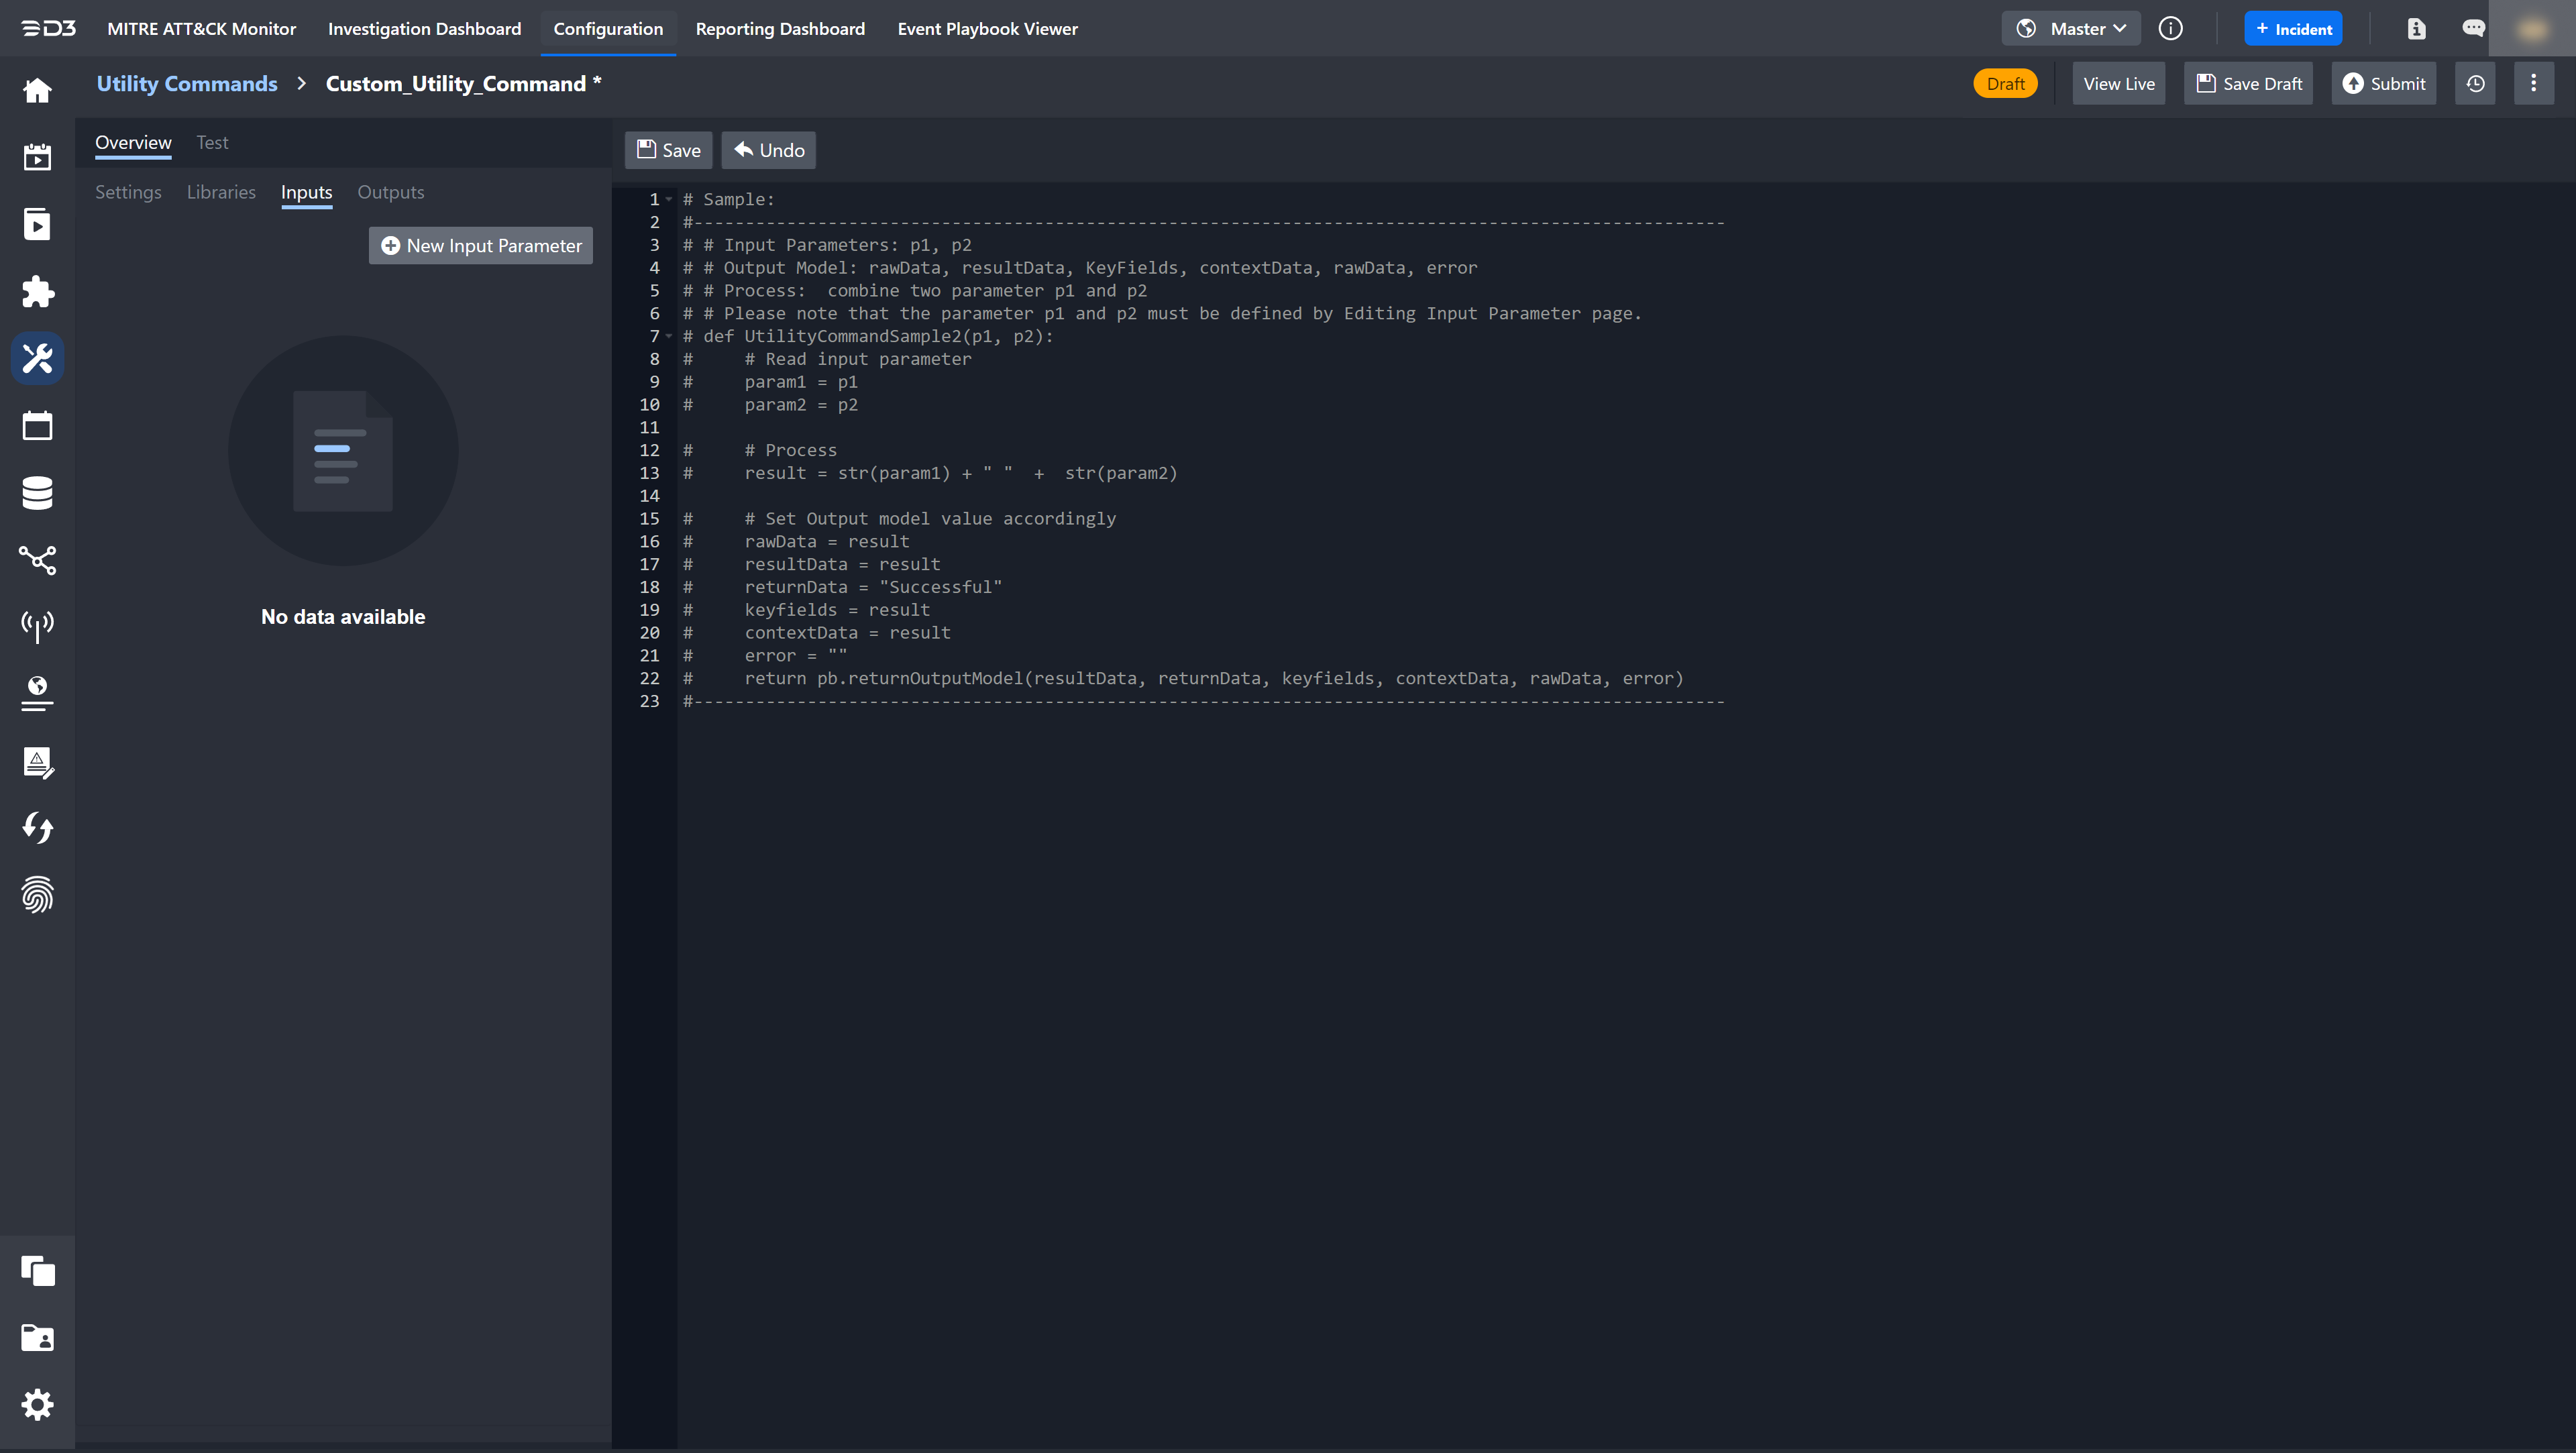Collapse the code fold at line 7
Image resolution: width=2576 pixels, height=1453 pixels.
[x=670, y=336]
